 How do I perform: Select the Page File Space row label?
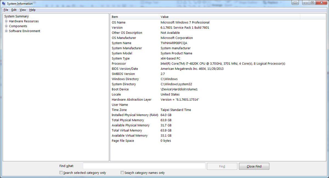click(x=123, y=141)
